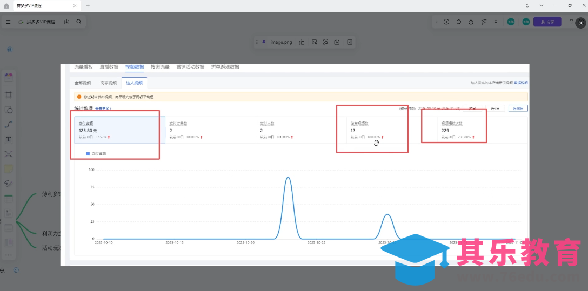Pick the yellow sticky note tool
This screenshot has width=588, height=291.
point(9,169)
